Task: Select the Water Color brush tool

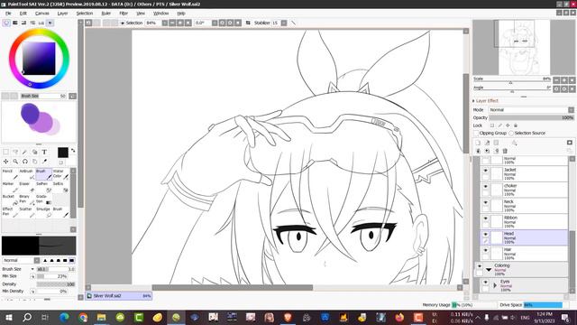Action: tap(60, 174)
